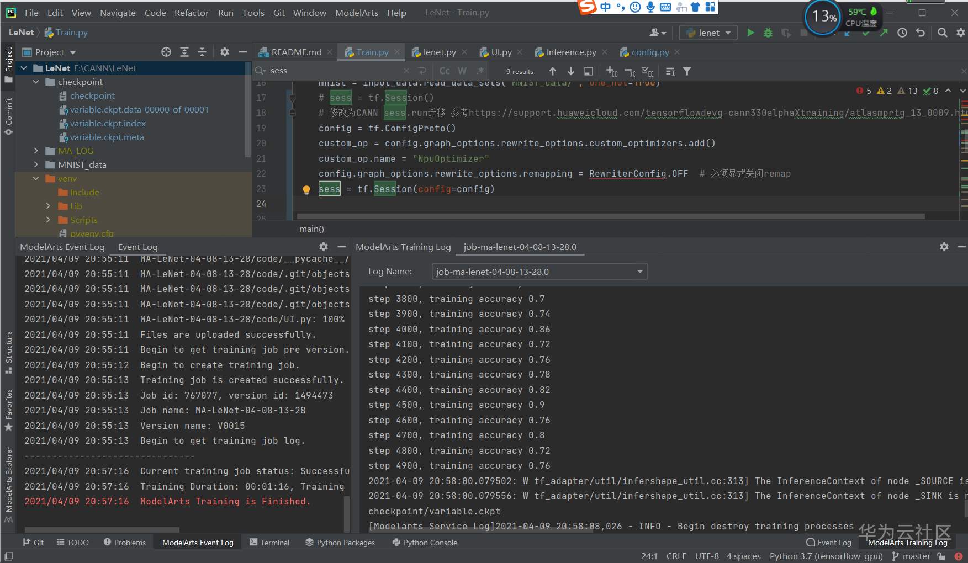Open the Terminal tool window button
Screen dimensions: 968x563
point(269,543)
